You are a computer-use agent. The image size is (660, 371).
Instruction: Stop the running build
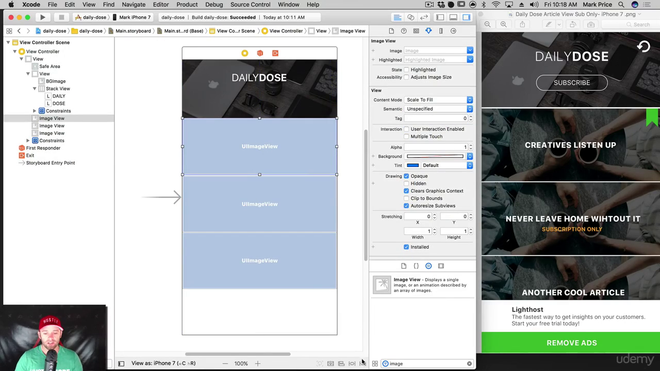click(x=61, y=17)
